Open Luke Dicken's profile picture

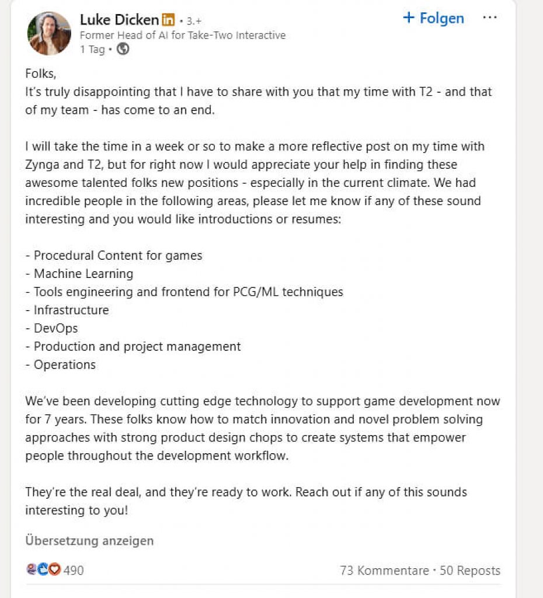click(49, 33)
